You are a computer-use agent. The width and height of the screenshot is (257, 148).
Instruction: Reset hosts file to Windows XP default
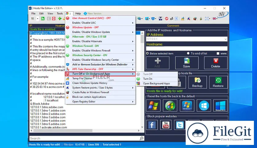(153, 105)
